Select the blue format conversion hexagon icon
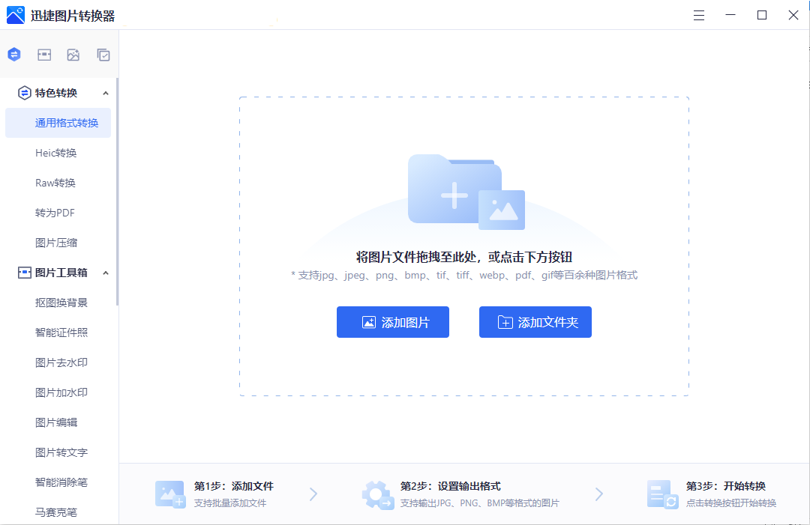This screenshot has height=525, width=810. tap(13, 54)
